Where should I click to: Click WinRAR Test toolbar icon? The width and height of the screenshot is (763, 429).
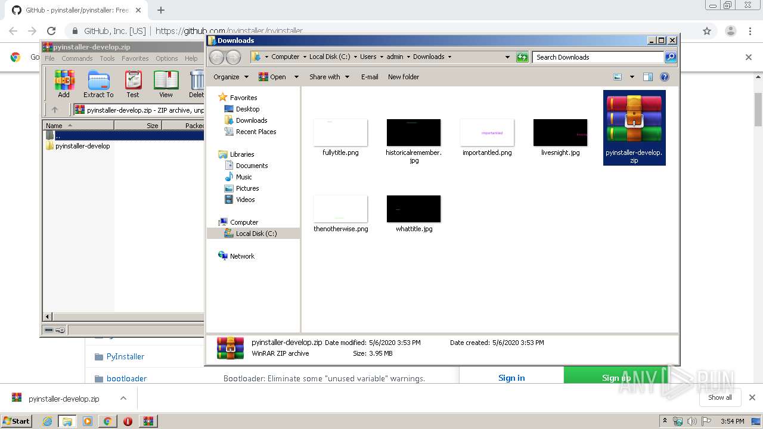point(133,83)
